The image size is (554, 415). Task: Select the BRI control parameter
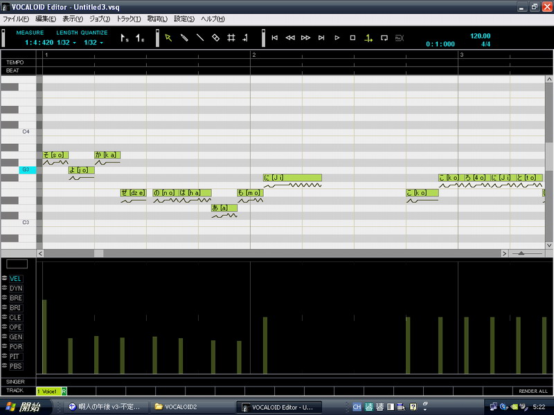tap(15, 308)
